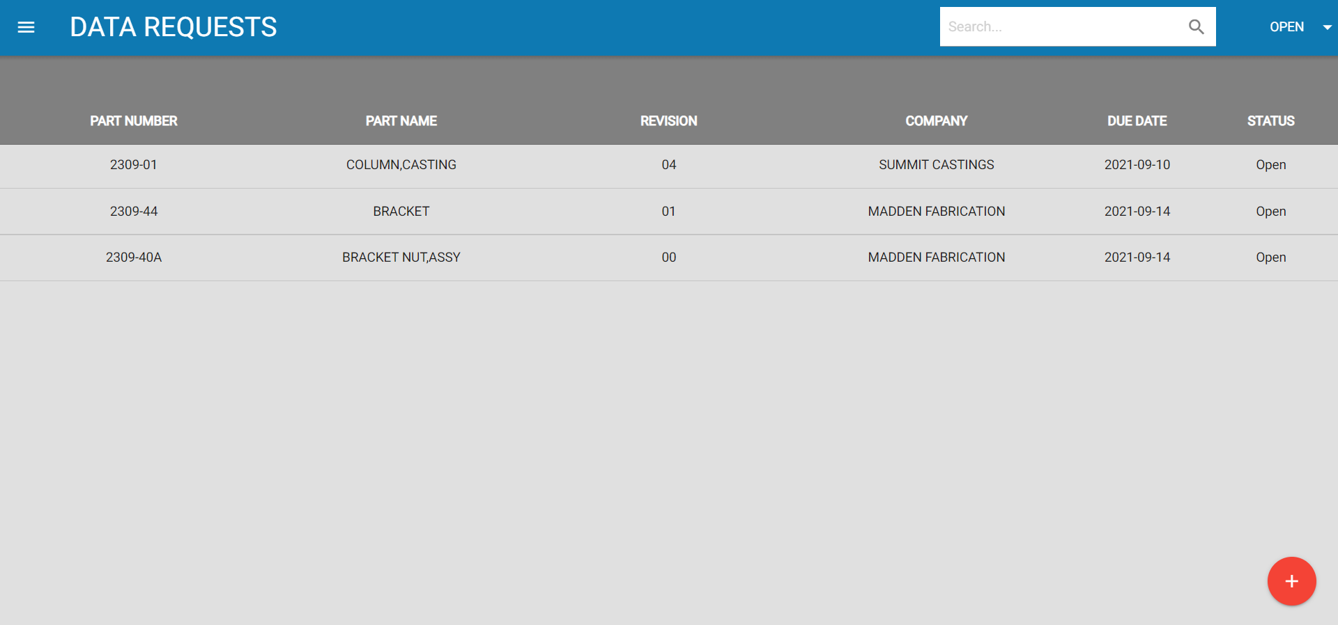
Task: Sort by COMPANY column header
Action: click(937, 121)
